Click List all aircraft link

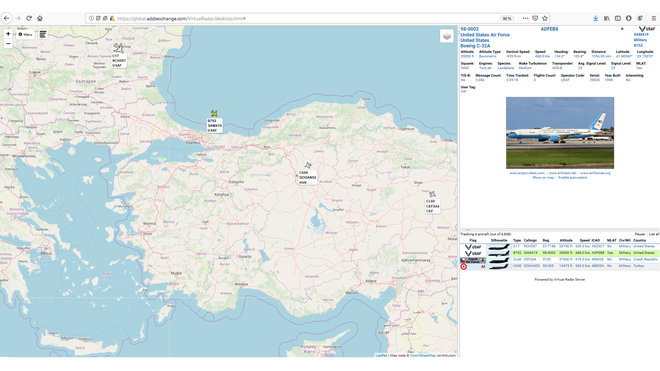coord(654,234)
